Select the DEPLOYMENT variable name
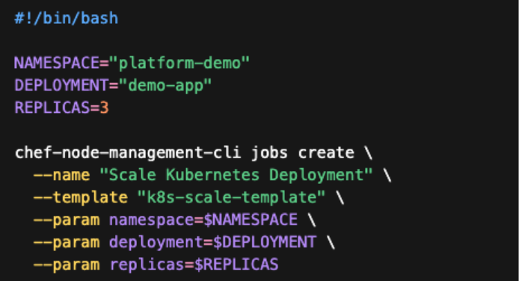Screen dimensions: 519x281 coord(61,85)
